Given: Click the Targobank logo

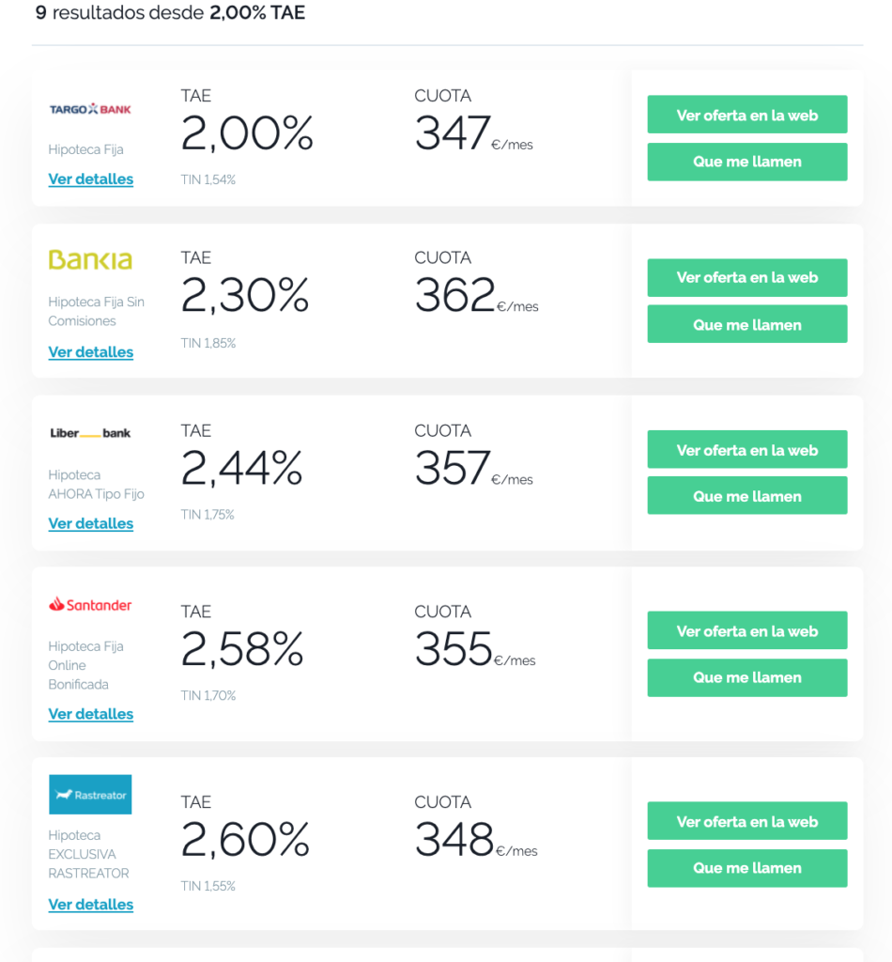Looking at the screenshot, I should [90, 109].
